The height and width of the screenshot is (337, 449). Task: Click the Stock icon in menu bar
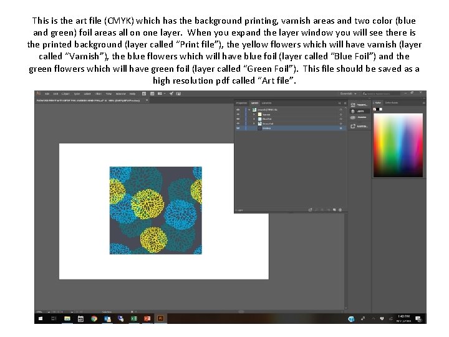(x=152, y=94)
